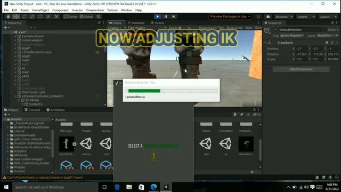Screen dimensions: 341x192
Task: Open the Preview Packages in Use dropdown
Action: click(x=230, y=17)
